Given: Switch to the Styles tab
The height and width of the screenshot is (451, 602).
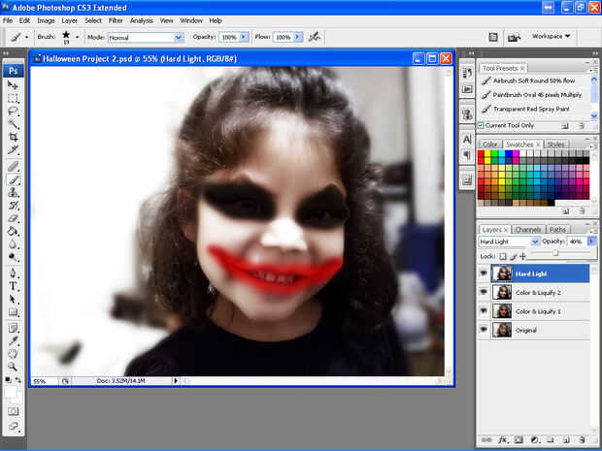Looking at the screenshot, I should point(555,145).
